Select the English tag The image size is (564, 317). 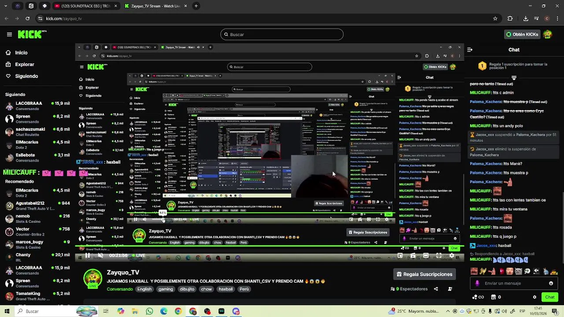click(144, 289)
